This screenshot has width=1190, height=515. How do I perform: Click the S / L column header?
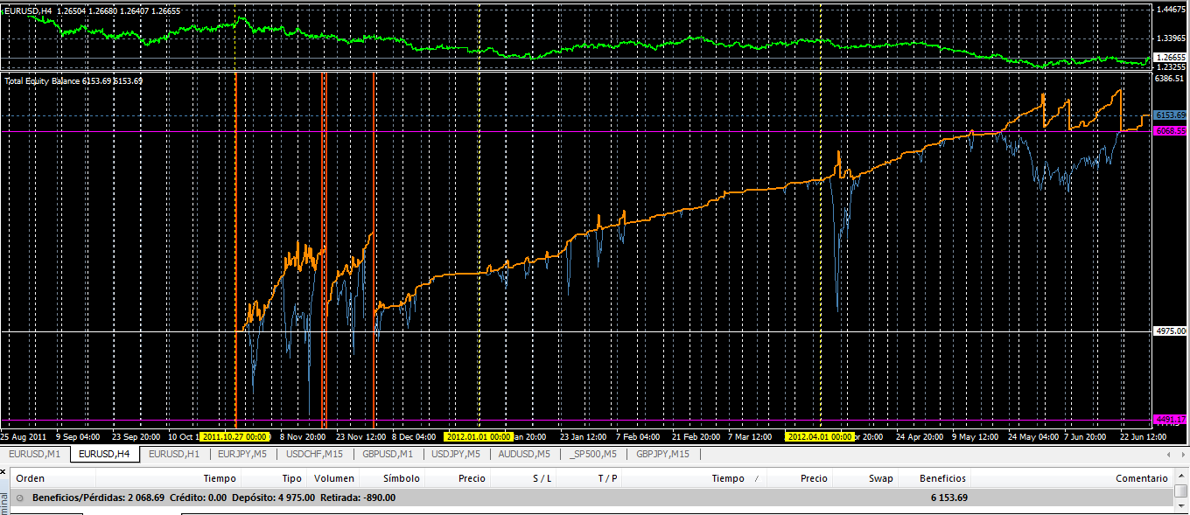coord(524,478)
